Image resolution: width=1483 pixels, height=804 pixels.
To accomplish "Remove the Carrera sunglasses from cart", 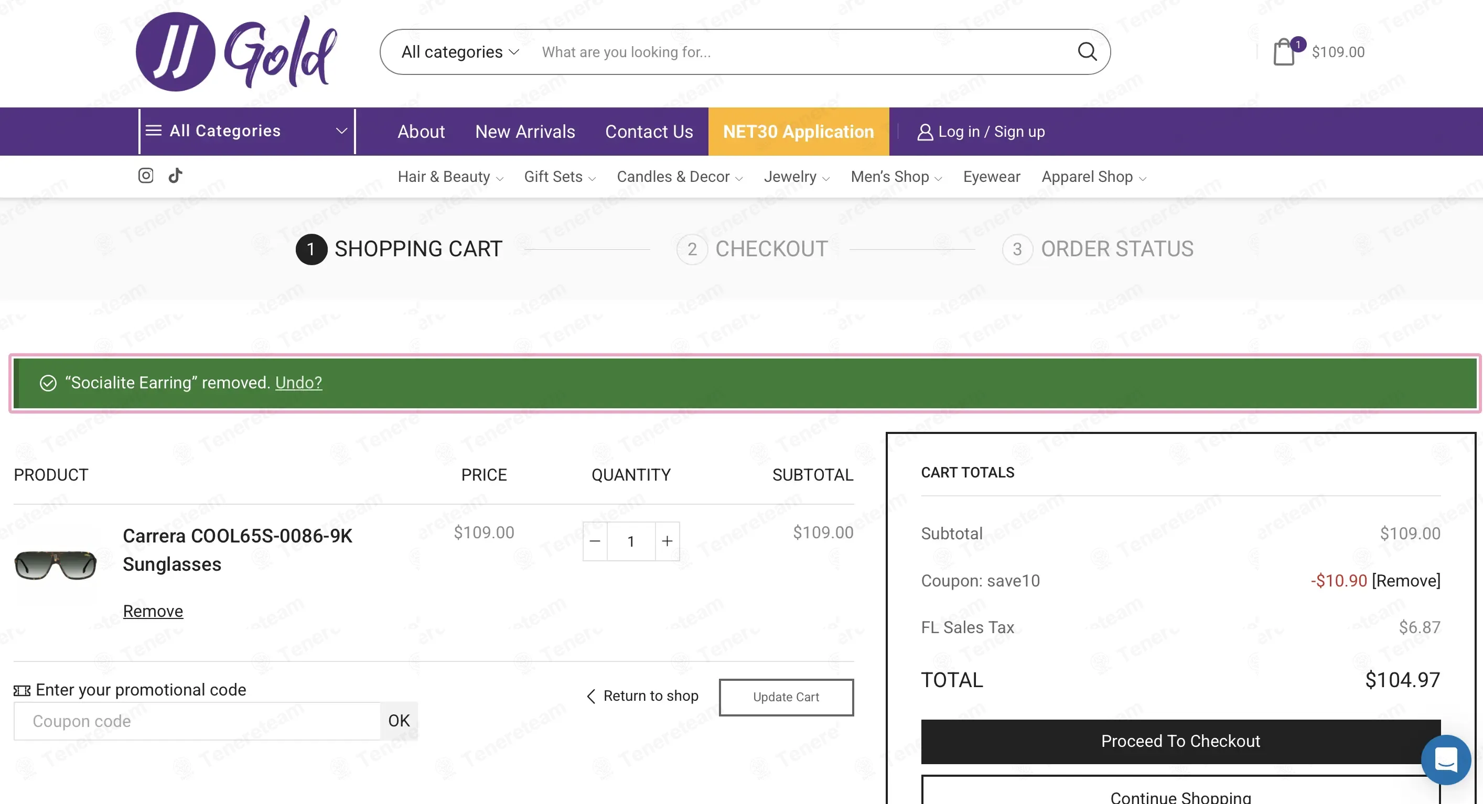I will click(153, 611).
